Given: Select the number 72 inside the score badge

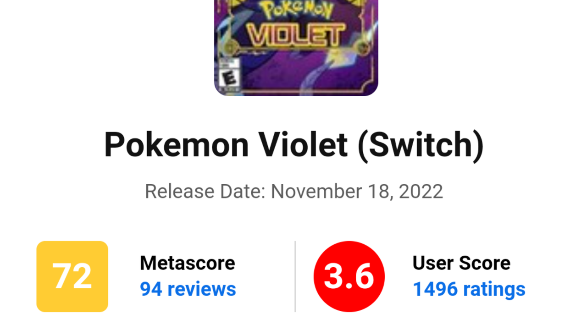Looking at the screenshot, I should point(72,276).
